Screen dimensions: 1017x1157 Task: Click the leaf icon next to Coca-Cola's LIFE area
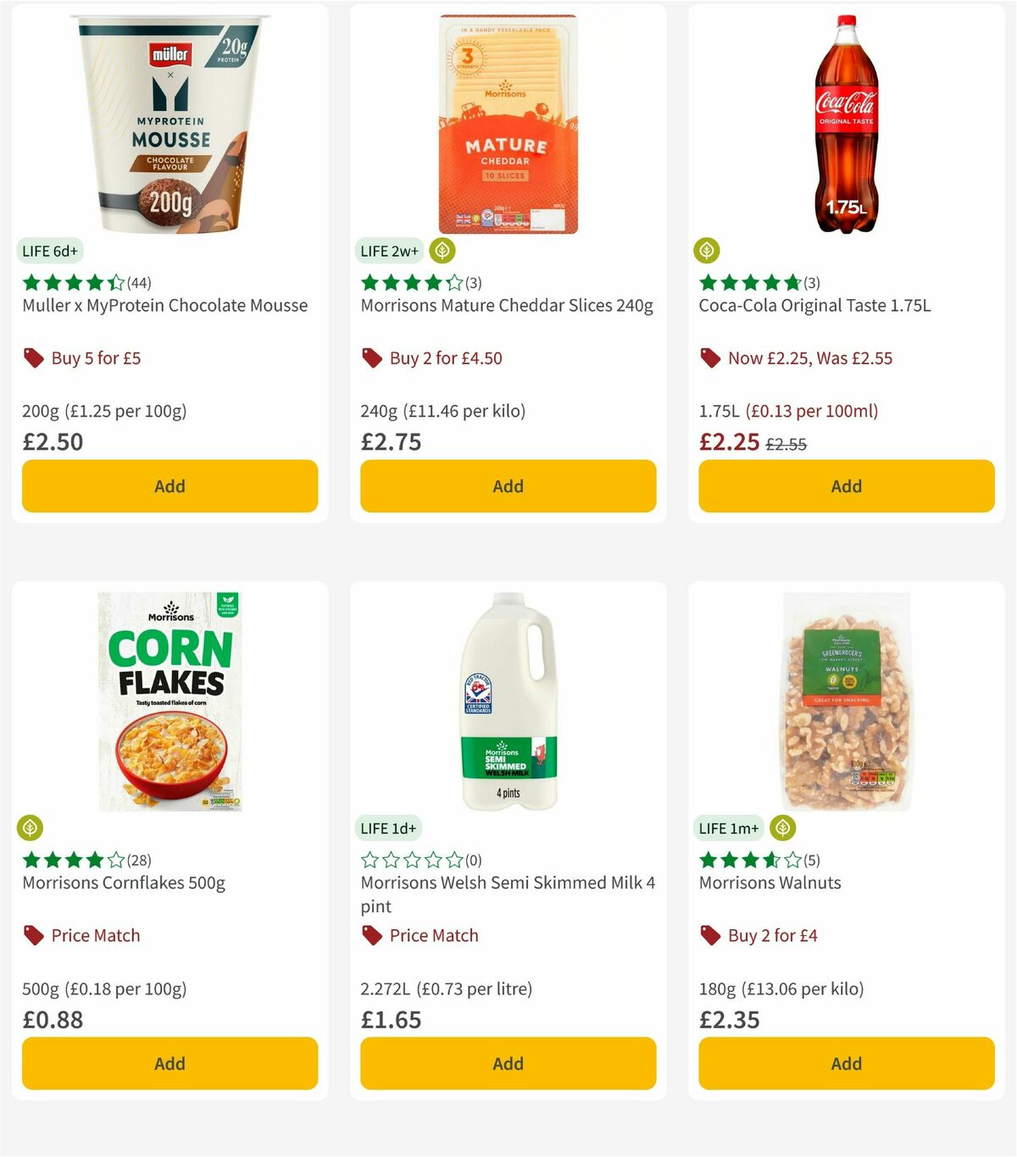pos(709,251)
